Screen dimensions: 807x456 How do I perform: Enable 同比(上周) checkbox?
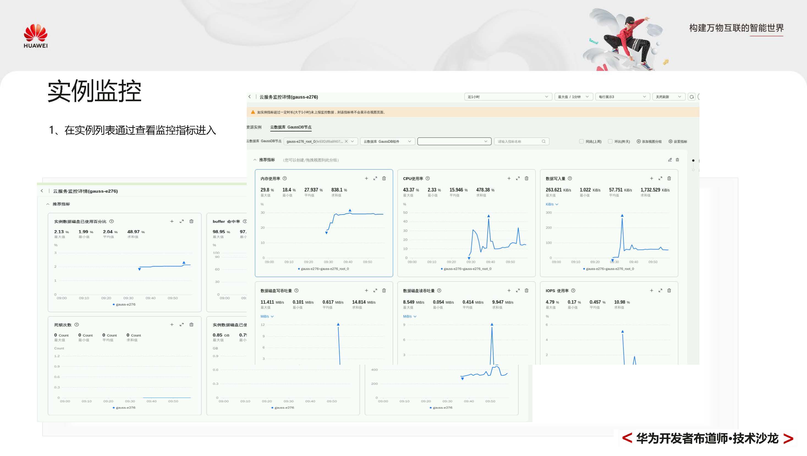pyautogui.click(x=581, y=142)
